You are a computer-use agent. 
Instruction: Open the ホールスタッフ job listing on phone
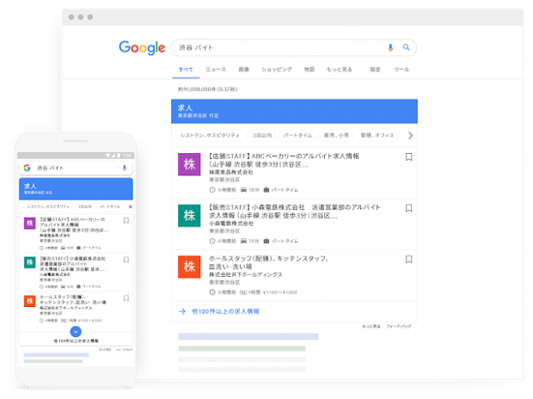coord(73,299)
